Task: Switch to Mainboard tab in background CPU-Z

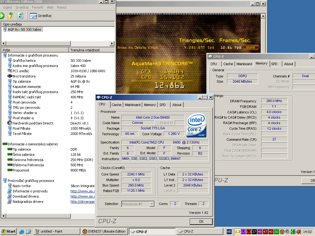Action: coord(244,64)
